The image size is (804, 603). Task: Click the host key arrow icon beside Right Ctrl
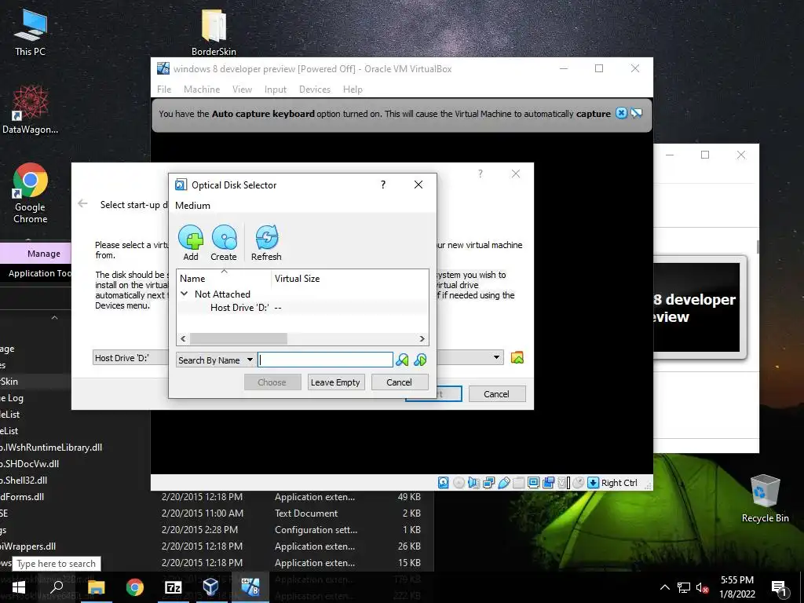click(594, 483)
